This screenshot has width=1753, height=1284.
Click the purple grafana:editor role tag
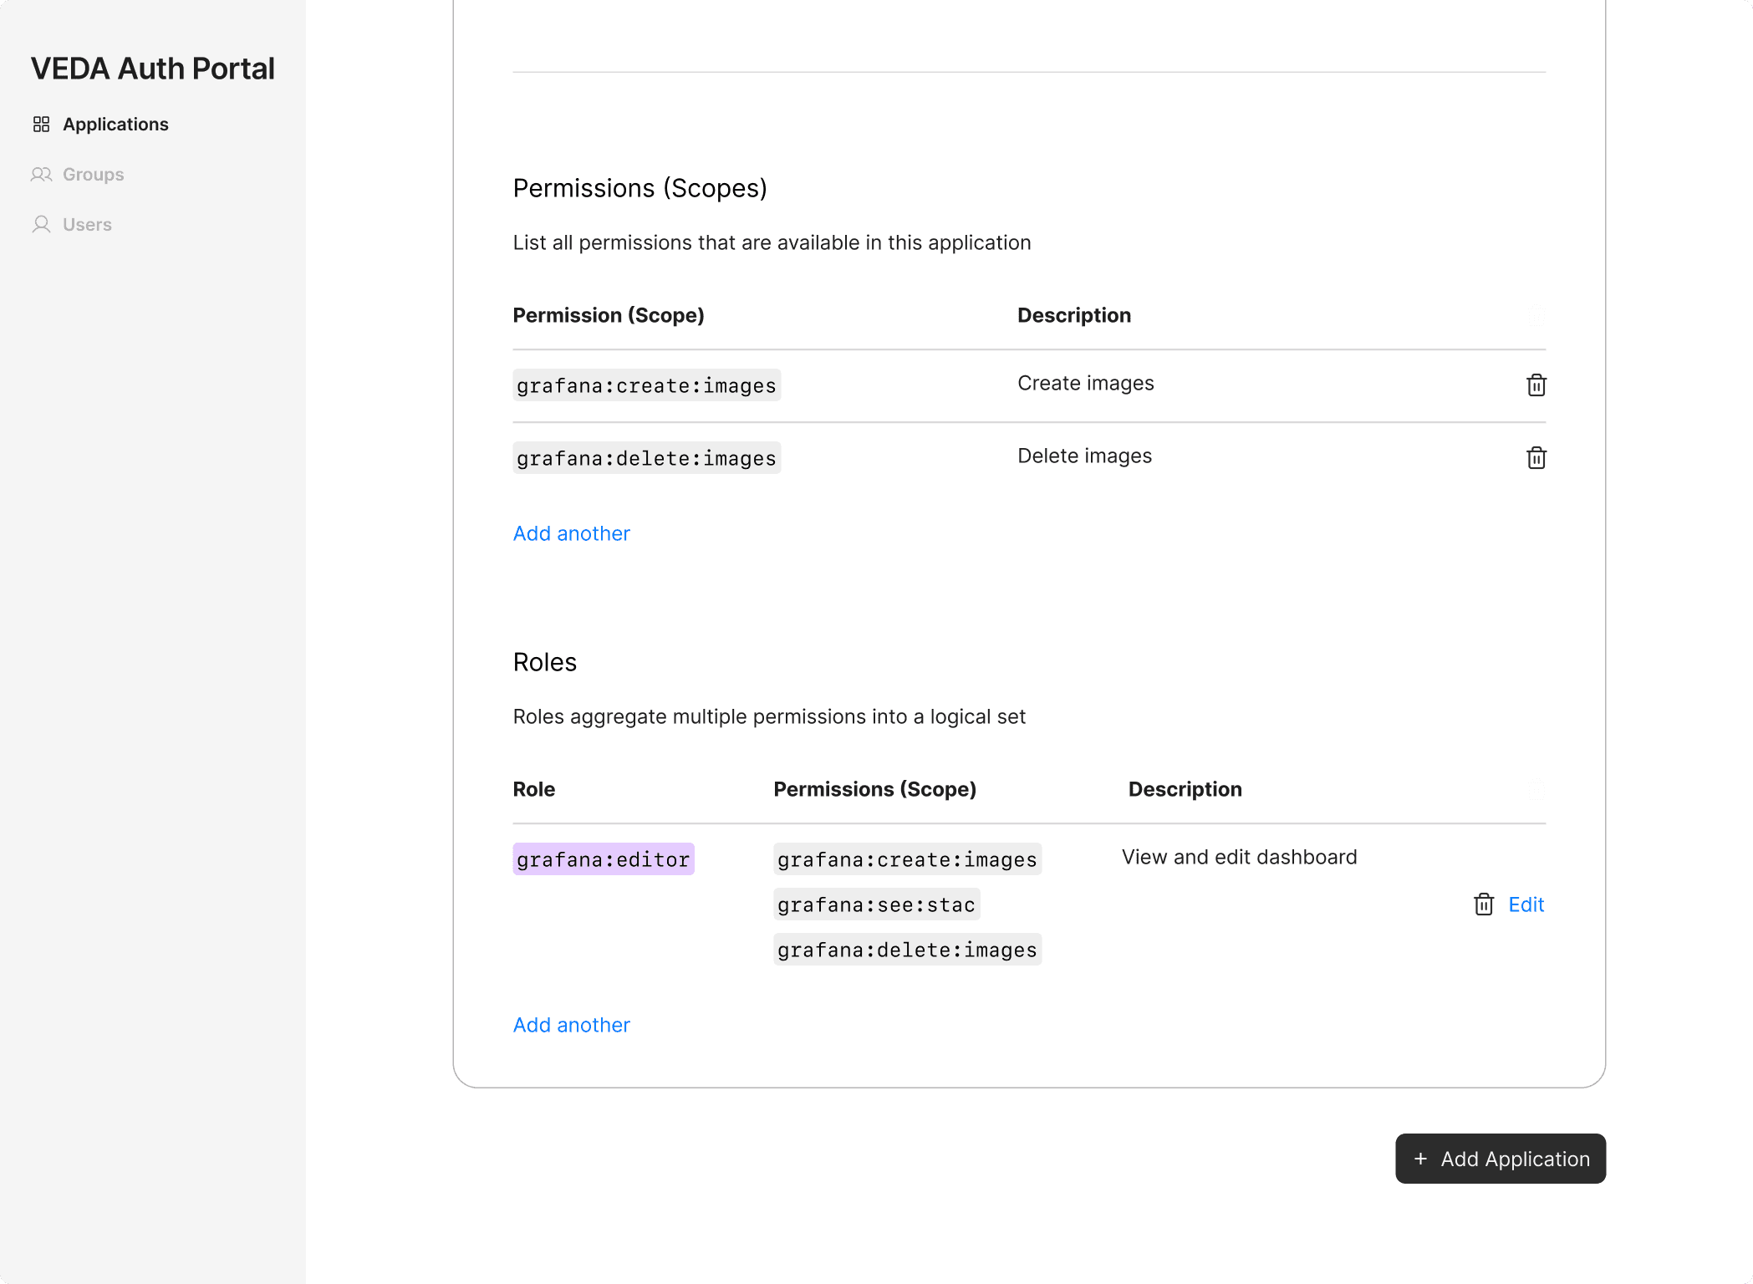coord(603,859)
